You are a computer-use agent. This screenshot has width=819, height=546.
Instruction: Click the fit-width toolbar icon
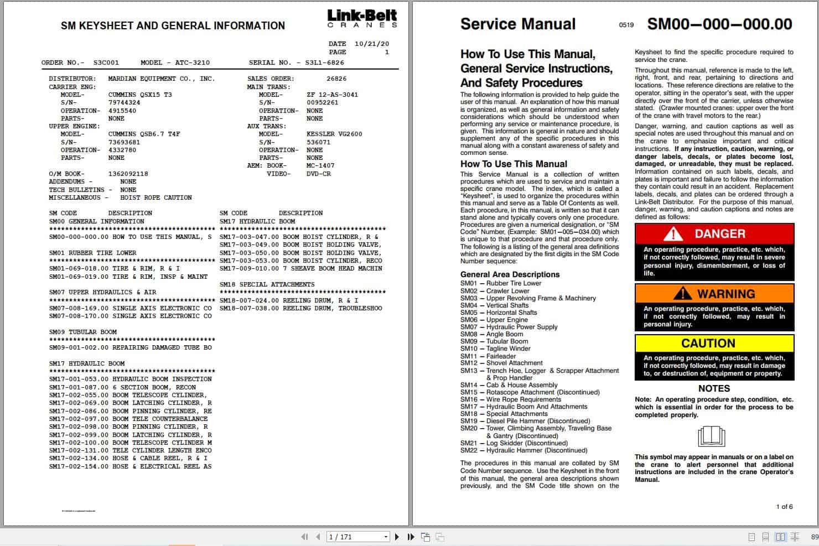pos(439,537)
